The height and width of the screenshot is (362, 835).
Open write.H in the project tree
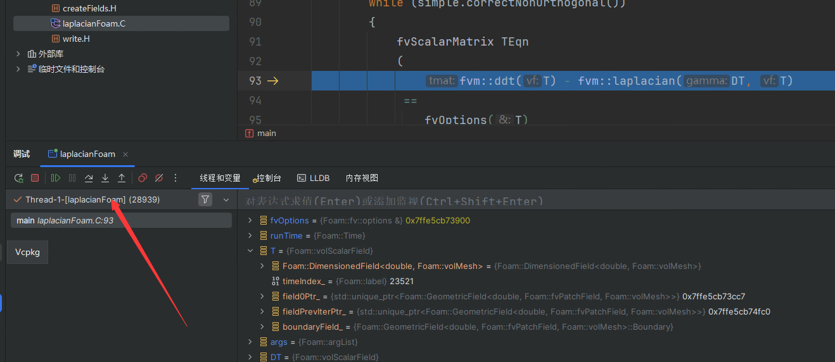click(x=76, y=39)
